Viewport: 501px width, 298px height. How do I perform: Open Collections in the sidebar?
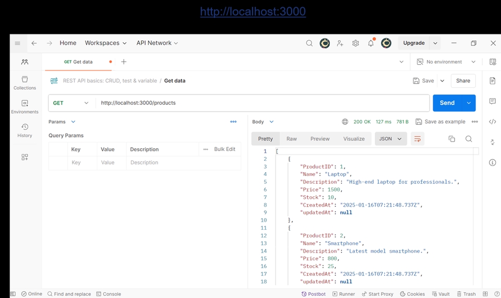pos(25,83)
